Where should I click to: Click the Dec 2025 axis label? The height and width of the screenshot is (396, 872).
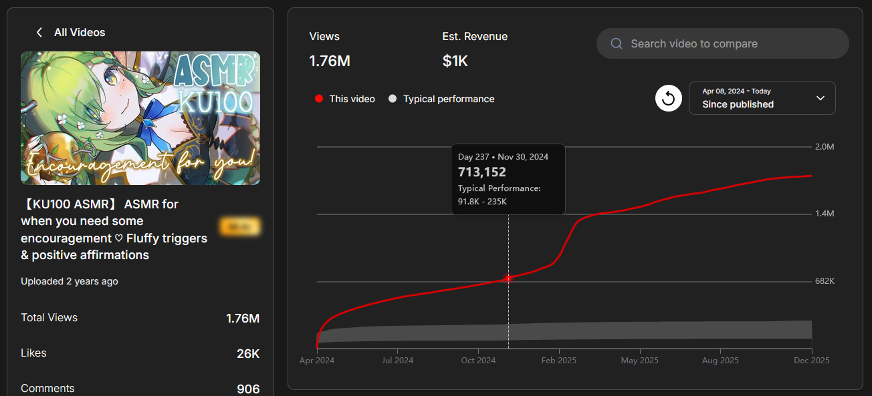coord(812,360)
